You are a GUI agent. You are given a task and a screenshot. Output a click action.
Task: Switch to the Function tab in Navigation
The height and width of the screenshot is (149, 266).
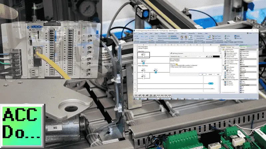229,47
